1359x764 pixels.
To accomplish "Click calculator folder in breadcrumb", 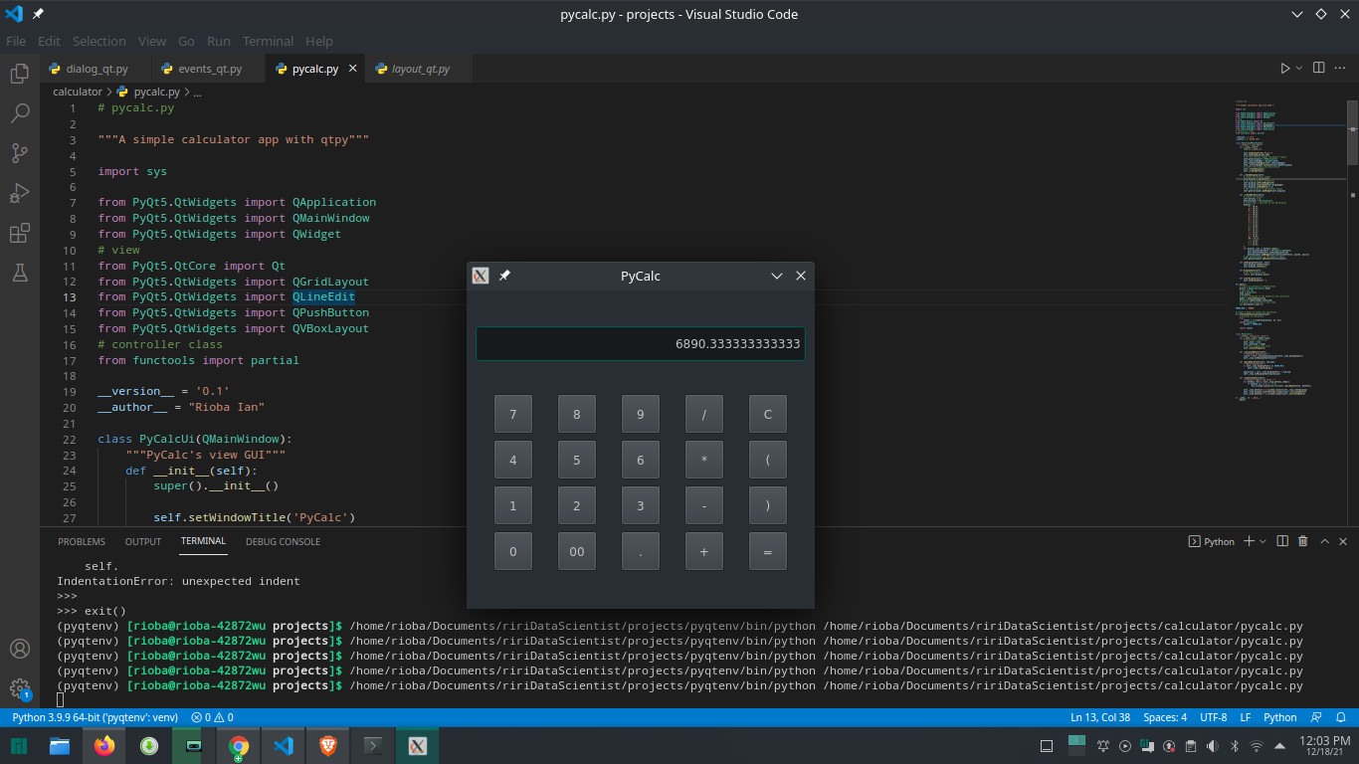I will pos(78,92).
